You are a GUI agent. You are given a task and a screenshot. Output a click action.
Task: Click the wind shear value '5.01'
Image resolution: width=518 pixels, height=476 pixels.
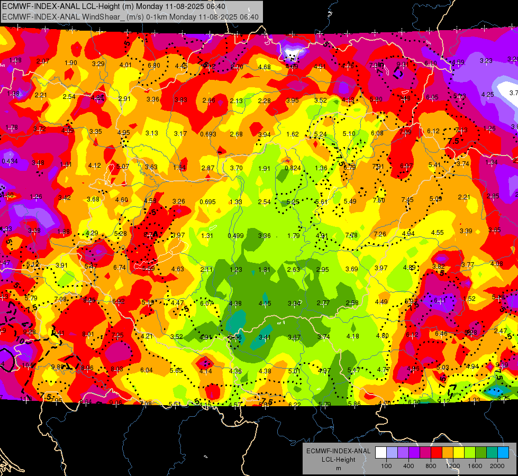[294, 371]
